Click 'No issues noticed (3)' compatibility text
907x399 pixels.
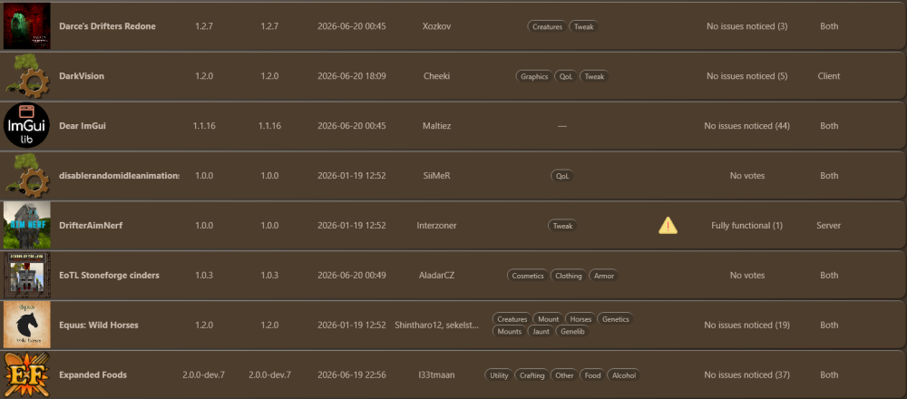[746, 26]
